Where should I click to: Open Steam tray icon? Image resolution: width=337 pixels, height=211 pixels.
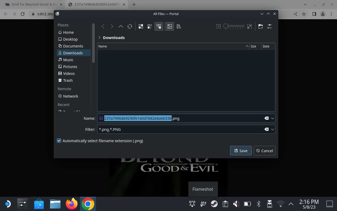point(214,204)
